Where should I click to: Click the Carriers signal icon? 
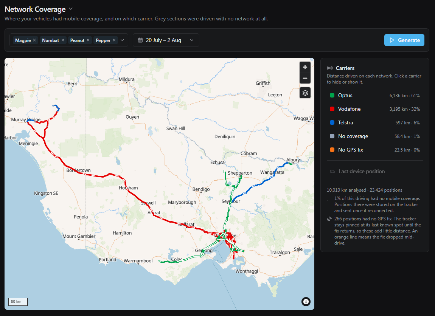[330, 68]
